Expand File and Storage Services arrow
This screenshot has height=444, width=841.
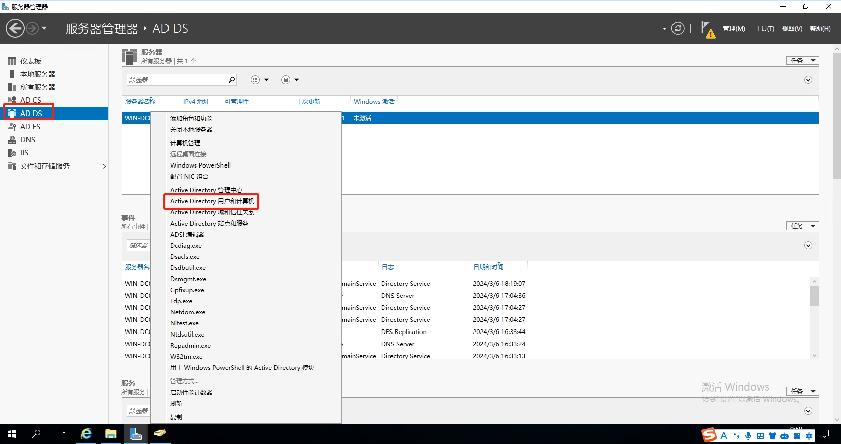pyautogui.click(x=104, y=166)
